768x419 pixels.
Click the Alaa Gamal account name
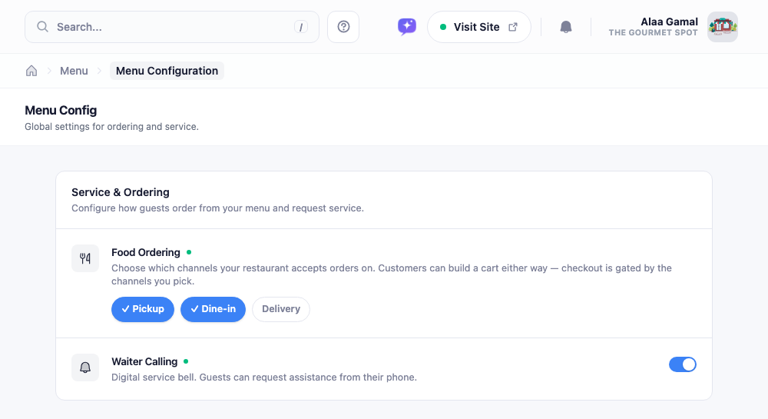(669, 22)
